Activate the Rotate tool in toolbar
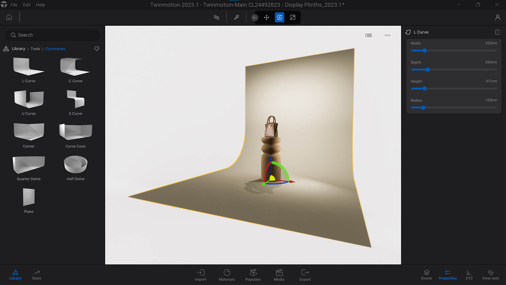Image resolution: width=506 pixels, height=285 pixels. click(280, 17)
